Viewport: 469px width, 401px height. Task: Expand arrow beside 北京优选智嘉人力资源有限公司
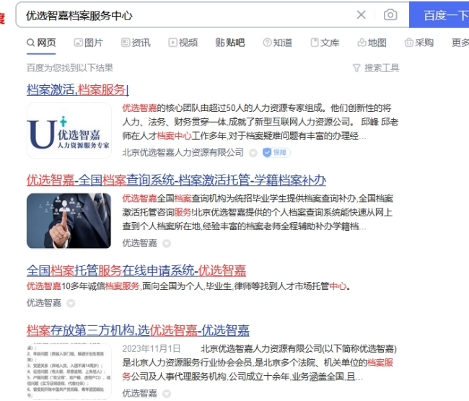click(x=253, y=153)
